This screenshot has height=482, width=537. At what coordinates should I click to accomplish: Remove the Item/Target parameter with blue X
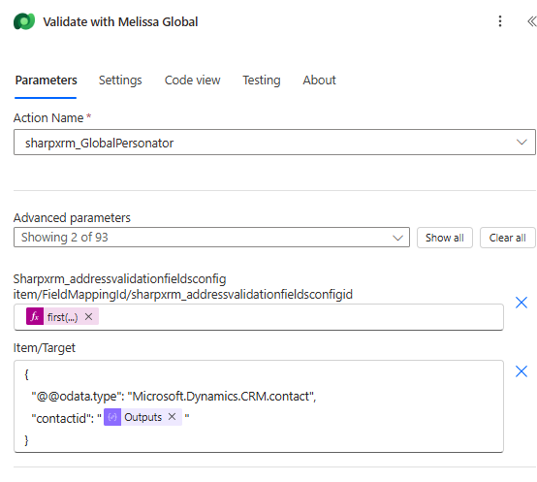tap(521, 371)
